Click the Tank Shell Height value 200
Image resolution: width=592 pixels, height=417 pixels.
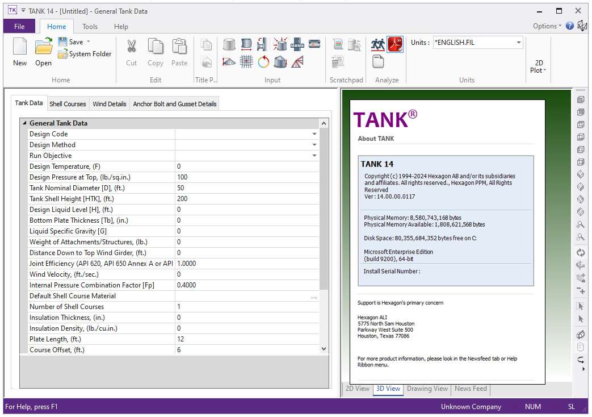click(x=247, y=198)
